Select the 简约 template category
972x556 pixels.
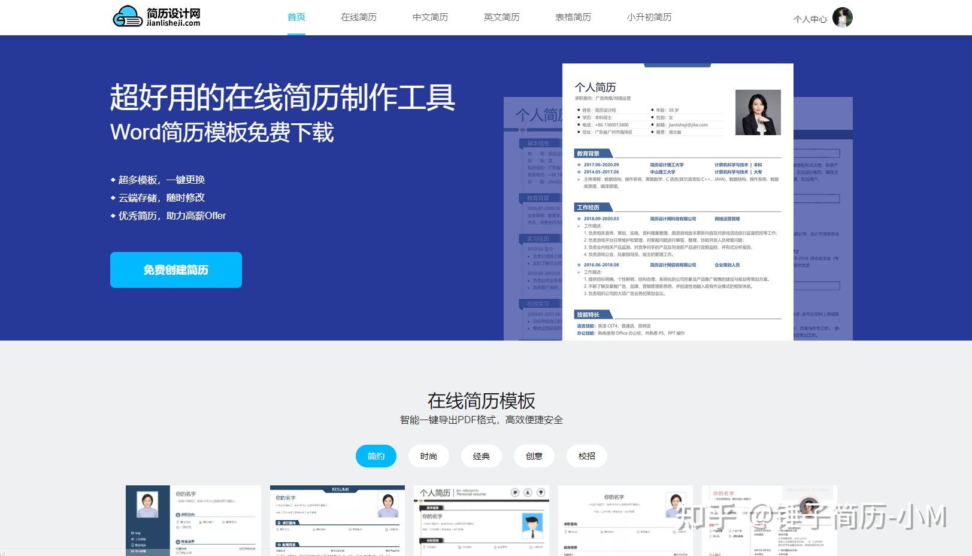pos(376,456)
